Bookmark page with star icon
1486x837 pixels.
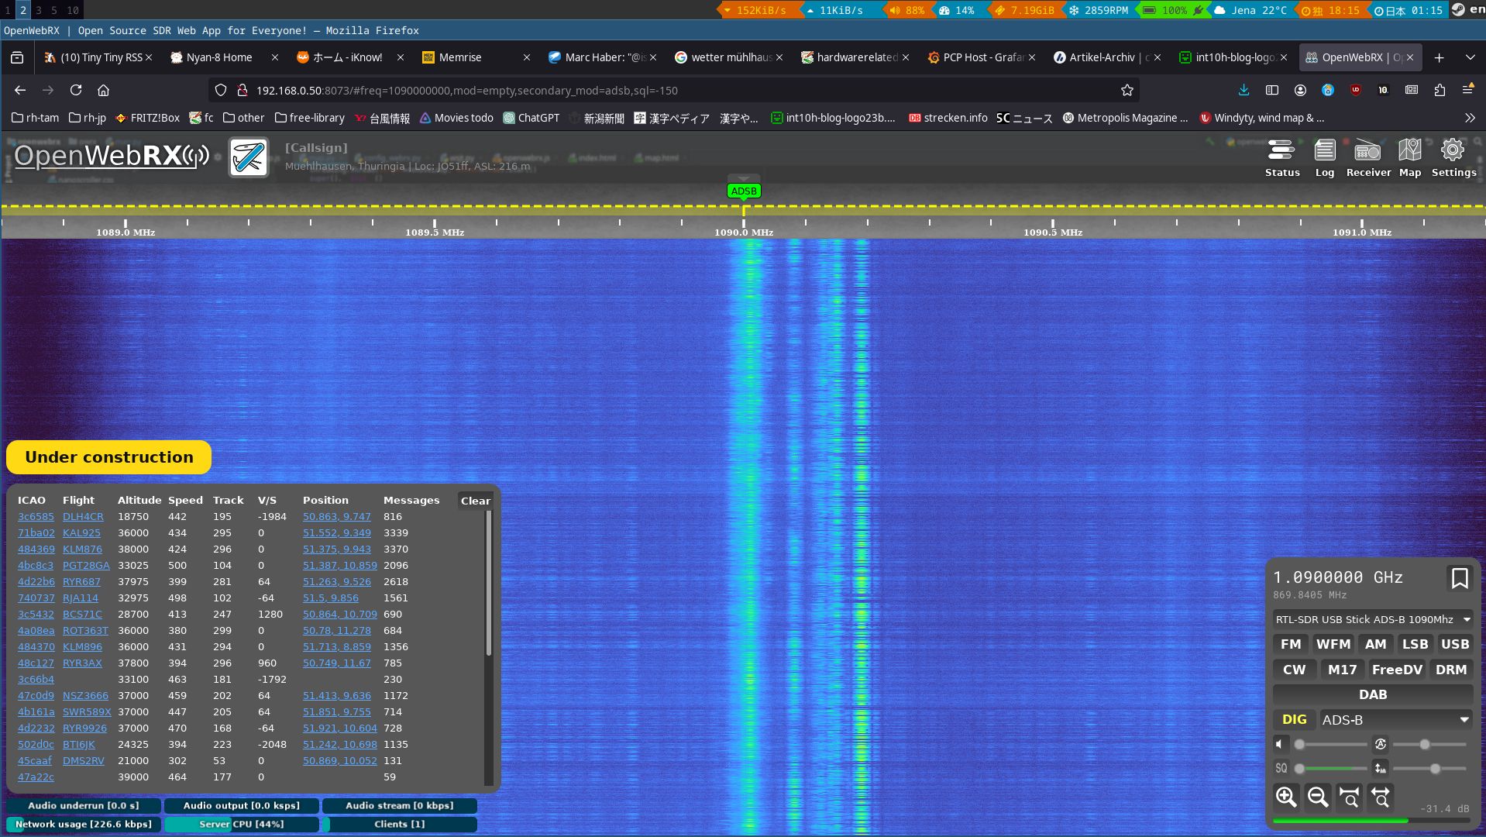tap(1127, 91)
